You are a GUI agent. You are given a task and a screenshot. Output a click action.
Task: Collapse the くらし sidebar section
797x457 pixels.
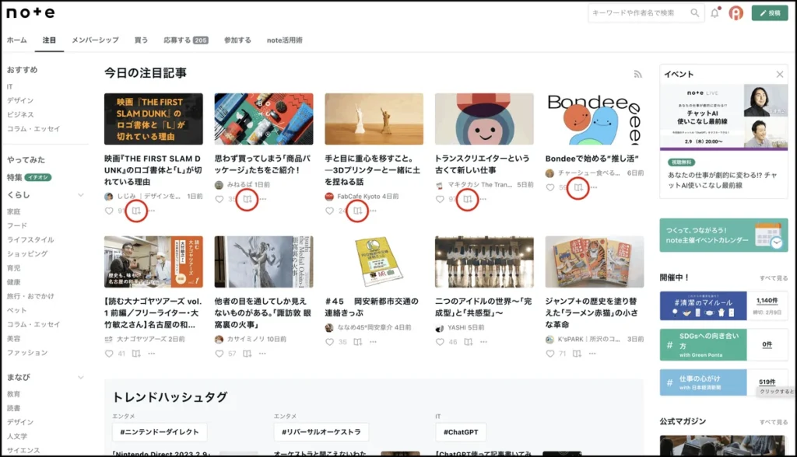pyautogui.click(x=80, y=195)
